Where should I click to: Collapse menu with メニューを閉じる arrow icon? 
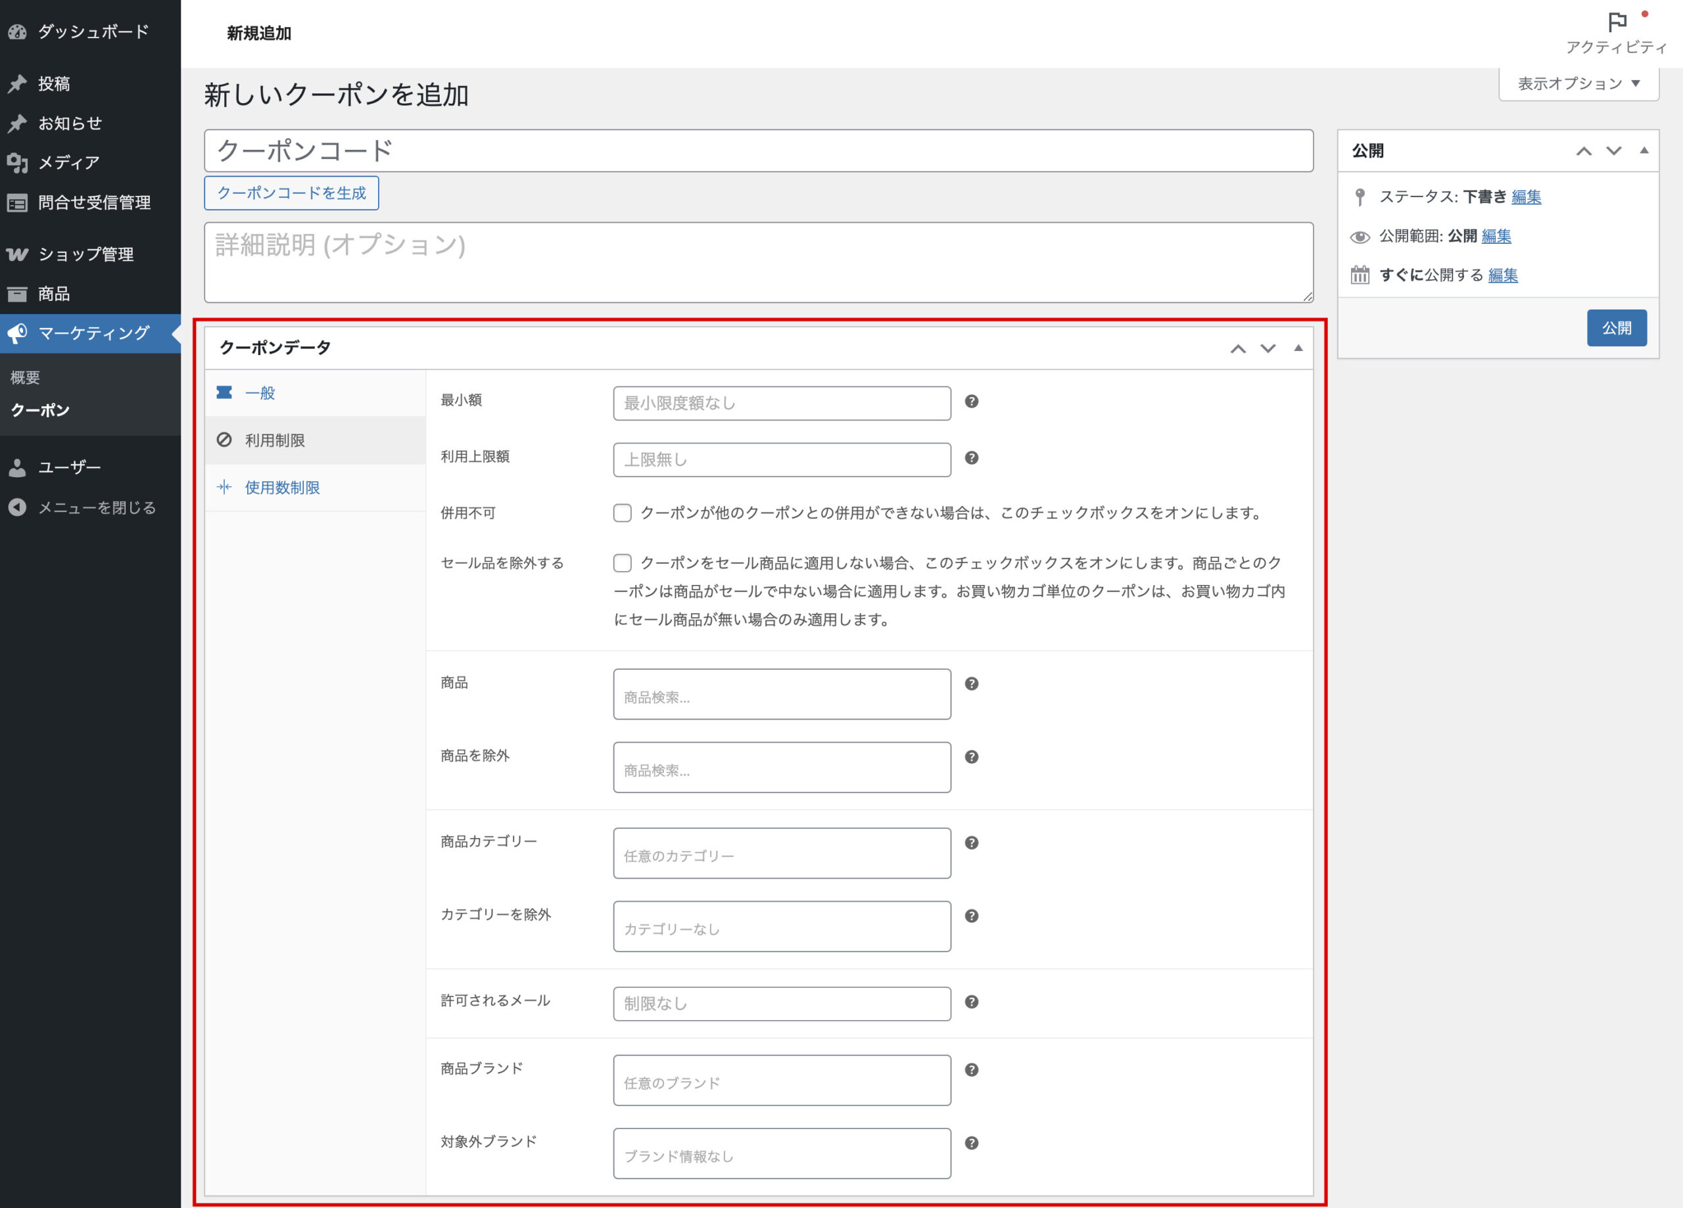pos(17,507)
